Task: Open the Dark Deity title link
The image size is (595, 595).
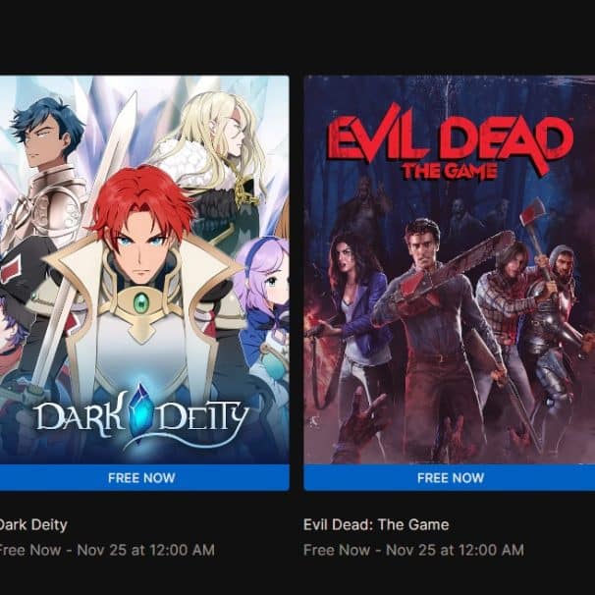Action: pyautogui.click(x=33, y=525)
